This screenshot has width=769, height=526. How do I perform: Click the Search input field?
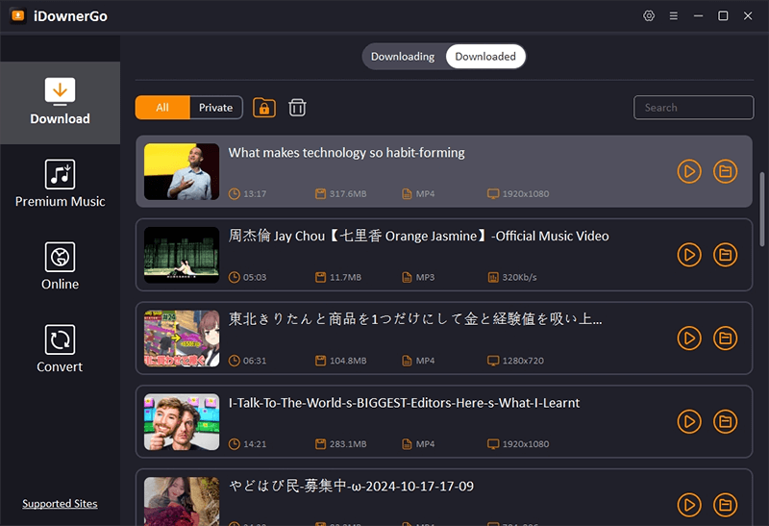pyautogui.click(x=692, y=108)
